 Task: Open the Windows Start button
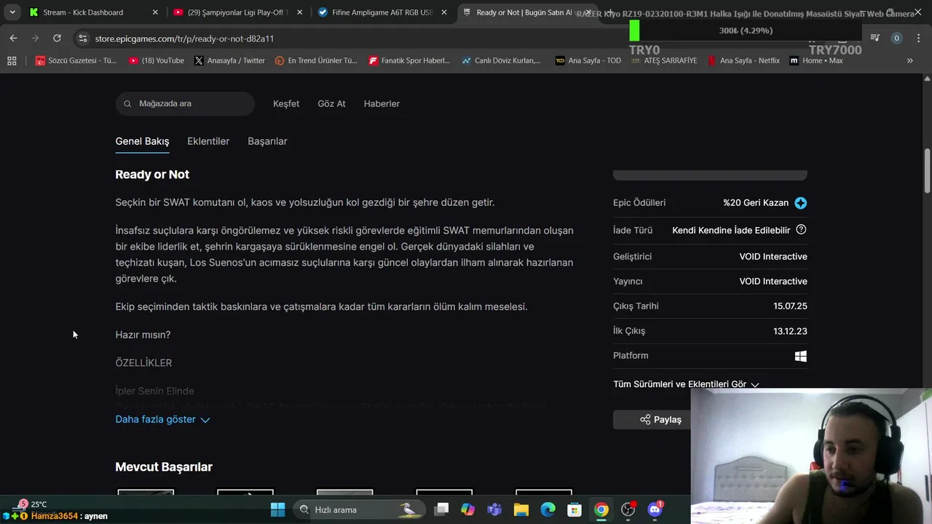[278, 509]
